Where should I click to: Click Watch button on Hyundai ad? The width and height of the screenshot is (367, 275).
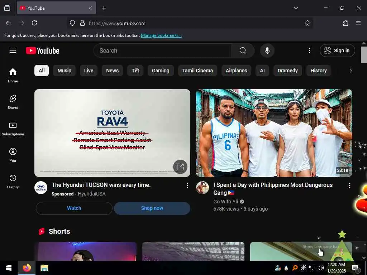tap(74, 208)
